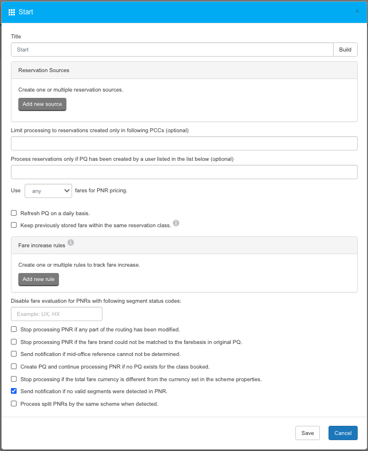Toggle Keep previously stored fare checkbox

click(14, 225)
